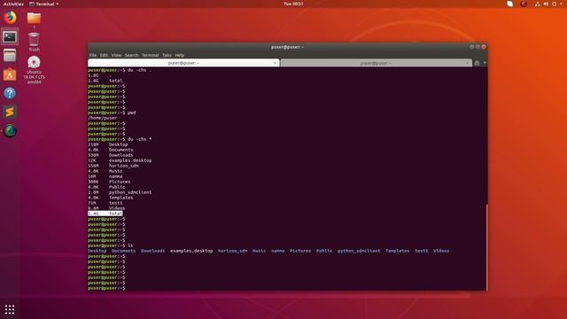Open the Search menu

(x=131, y=55)
